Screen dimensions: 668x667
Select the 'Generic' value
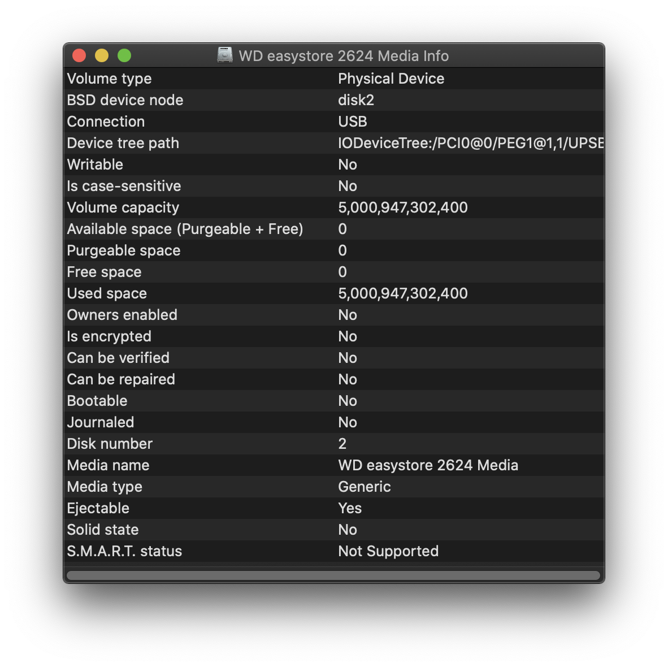365,487
